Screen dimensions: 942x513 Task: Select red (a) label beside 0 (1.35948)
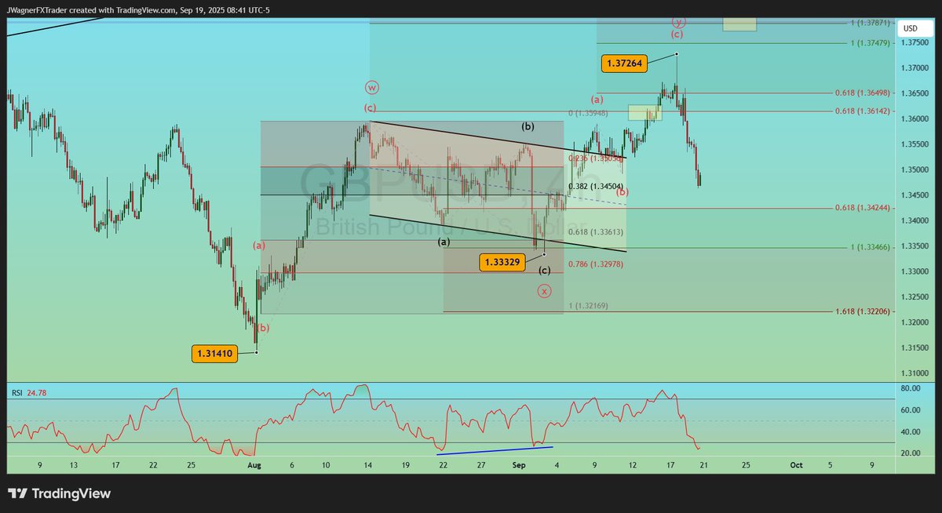[x=597, y=100]
